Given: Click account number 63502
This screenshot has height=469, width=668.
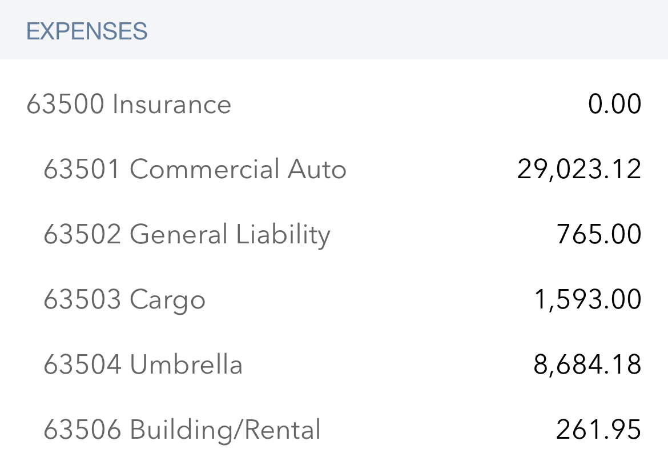Looking at the screenshot, I should pyautogui.click(x=83, y=235).
